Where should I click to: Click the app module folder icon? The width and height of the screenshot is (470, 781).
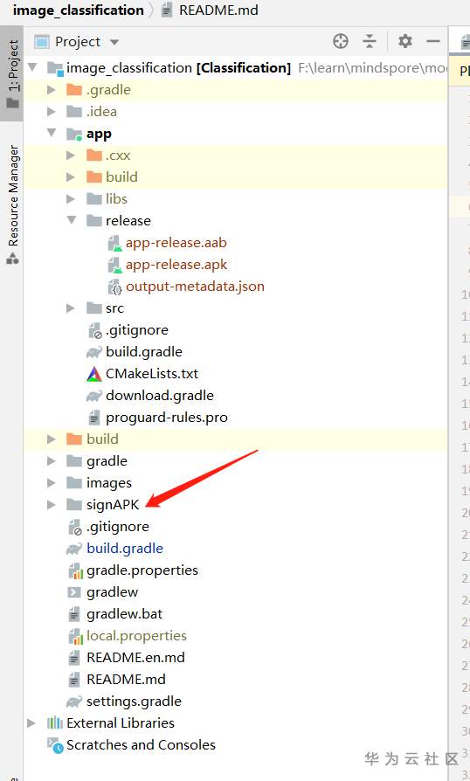(x=74, y=134)
